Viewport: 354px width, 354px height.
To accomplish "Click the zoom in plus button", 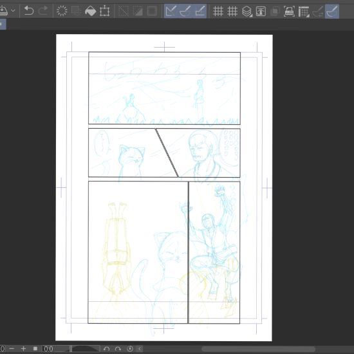I will (x=23, y=349).
